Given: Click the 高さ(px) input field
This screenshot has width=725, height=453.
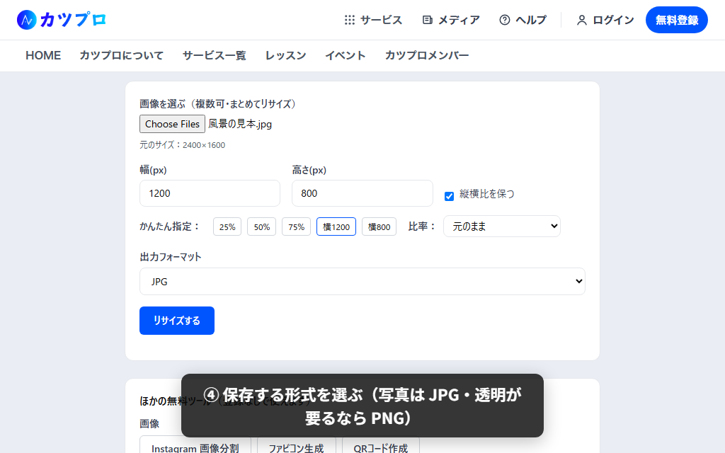Looking at the screenshot, I should pyautogui.click(x=362, y=193).
